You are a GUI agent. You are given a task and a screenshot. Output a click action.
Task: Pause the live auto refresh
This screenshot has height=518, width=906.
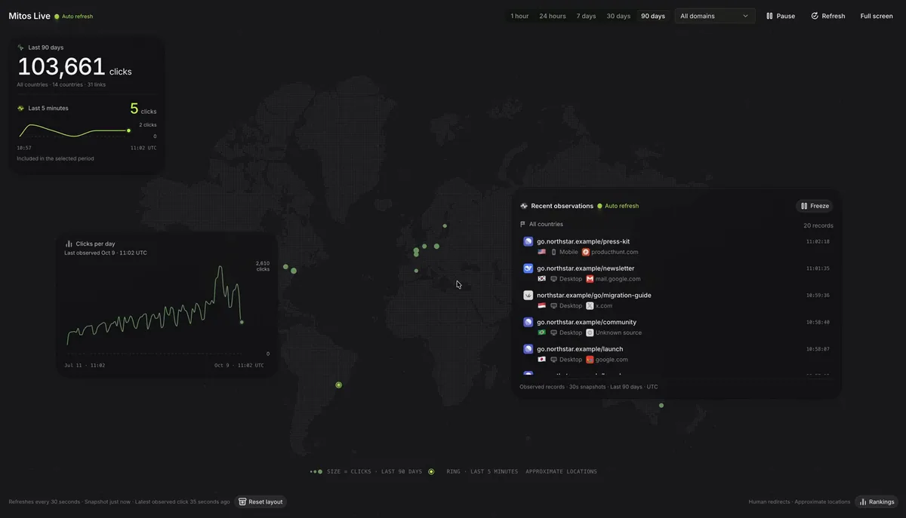781,16
